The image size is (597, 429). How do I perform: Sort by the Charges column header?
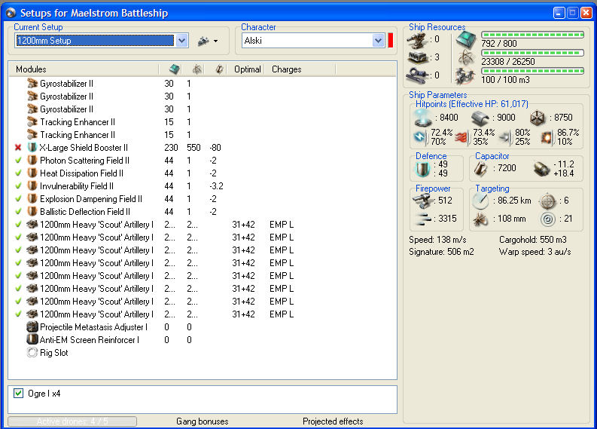[x=300, y=69]
